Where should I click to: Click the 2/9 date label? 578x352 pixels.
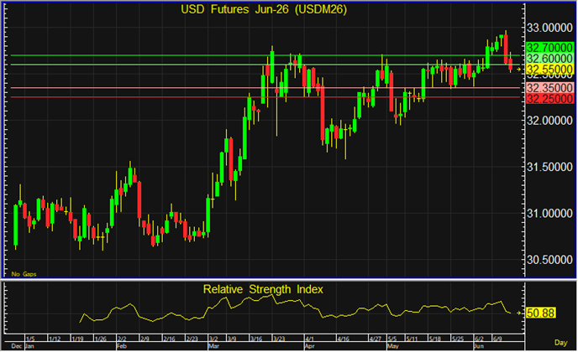tap(144, 339)
